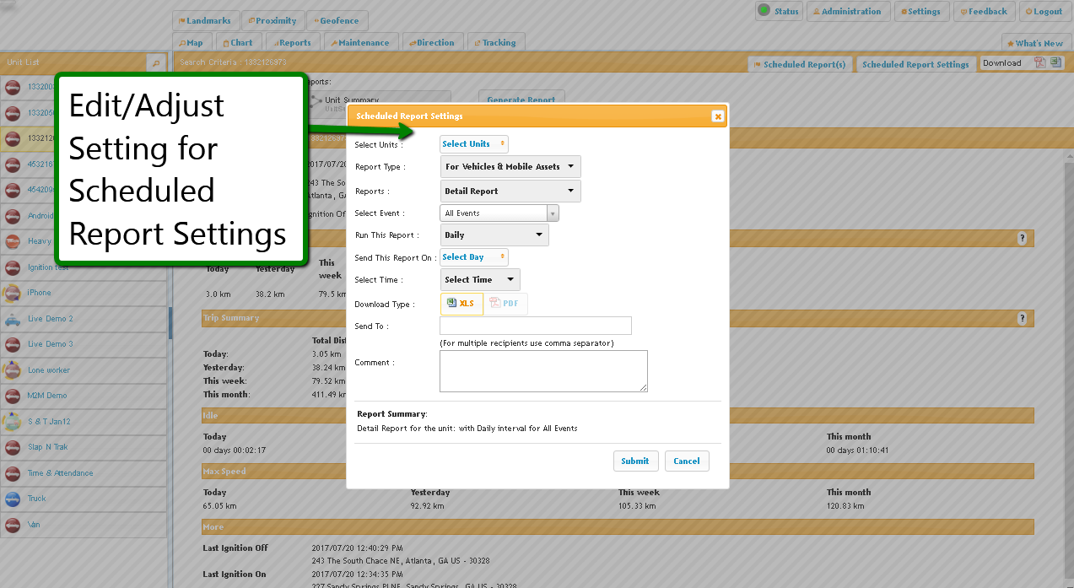Image resolution: width=1074 pixels, height=588 pixels.
Task: Select the Truck unit icon
Action: coord(13,499)
